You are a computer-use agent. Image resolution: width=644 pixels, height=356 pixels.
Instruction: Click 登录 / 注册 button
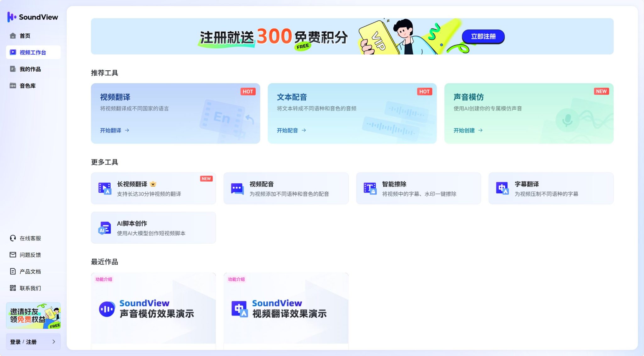click(33, 342)
